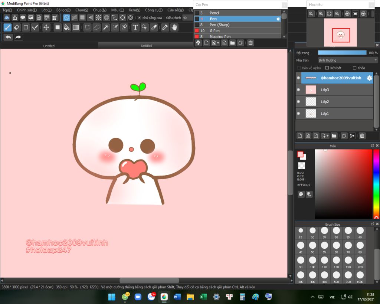Select the Eraser tool
The width and height of the screenshot is (380, 304).
16,27
